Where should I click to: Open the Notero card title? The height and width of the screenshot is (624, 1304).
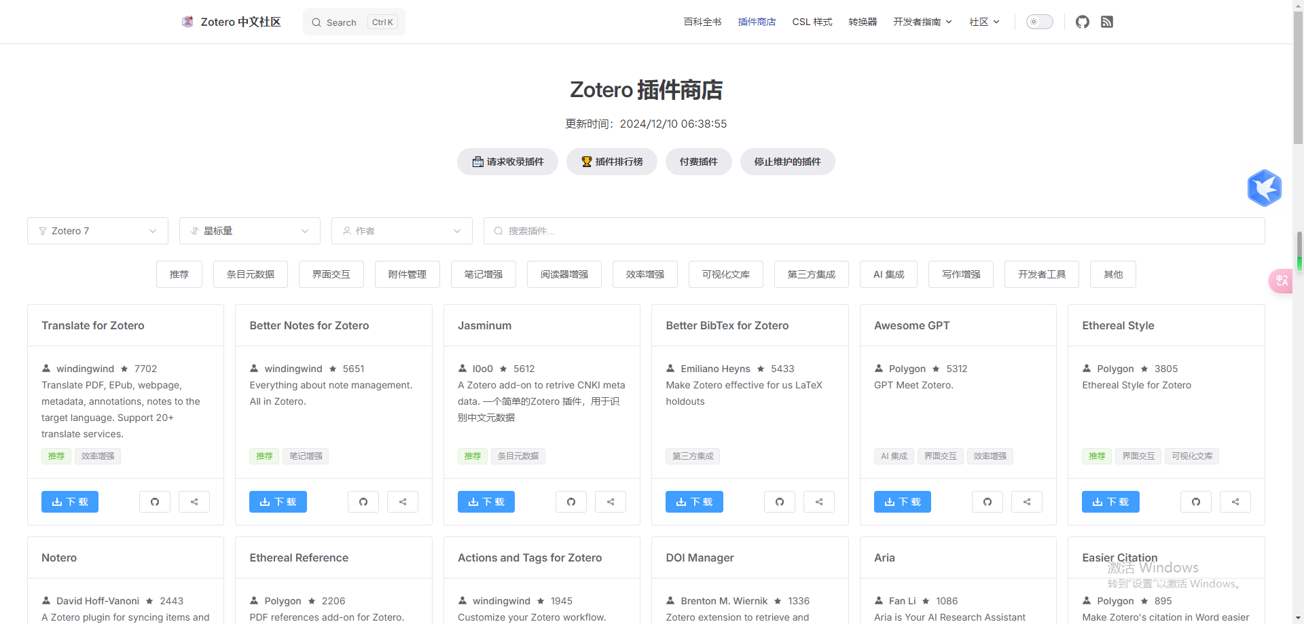(x=59, y=557)
